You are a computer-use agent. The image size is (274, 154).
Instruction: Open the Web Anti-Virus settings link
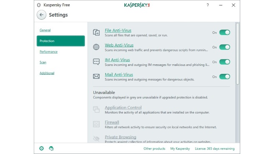tap(119, 45)
